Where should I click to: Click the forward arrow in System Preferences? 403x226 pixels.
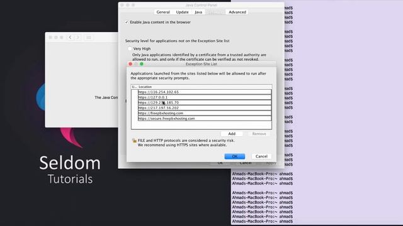click(x=78, y=38)
